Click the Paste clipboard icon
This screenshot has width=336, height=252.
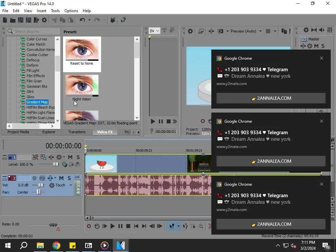71,20
